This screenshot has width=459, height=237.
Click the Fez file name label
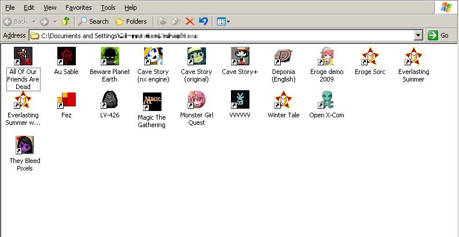tap(67, 115)
